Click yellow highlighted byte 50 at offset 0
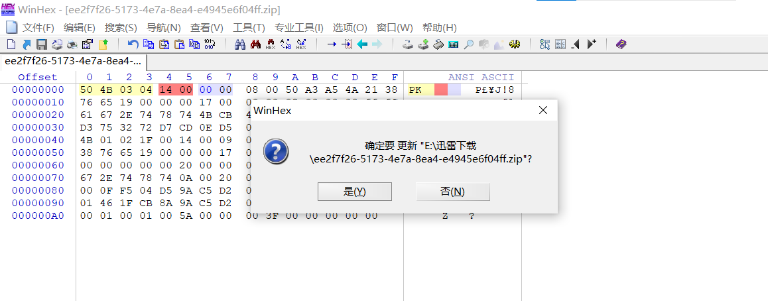 [x=86, y=90]
